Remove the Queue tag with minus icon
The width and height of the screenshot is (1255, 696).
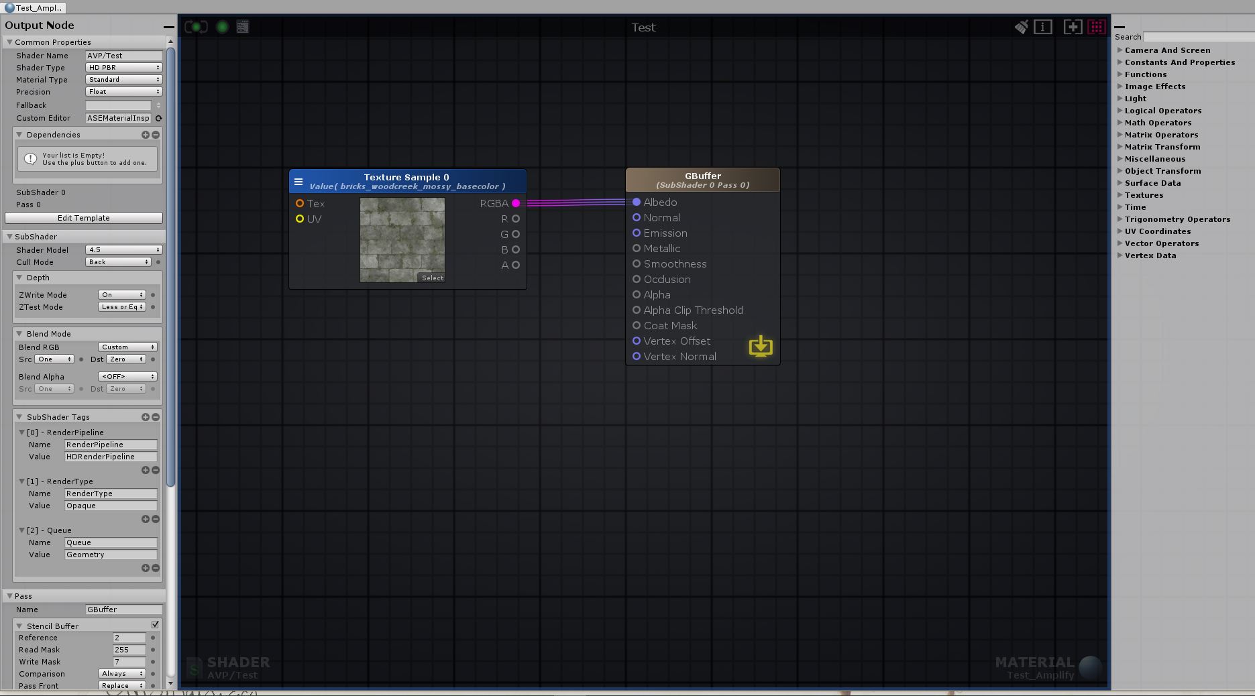[156, 568]
